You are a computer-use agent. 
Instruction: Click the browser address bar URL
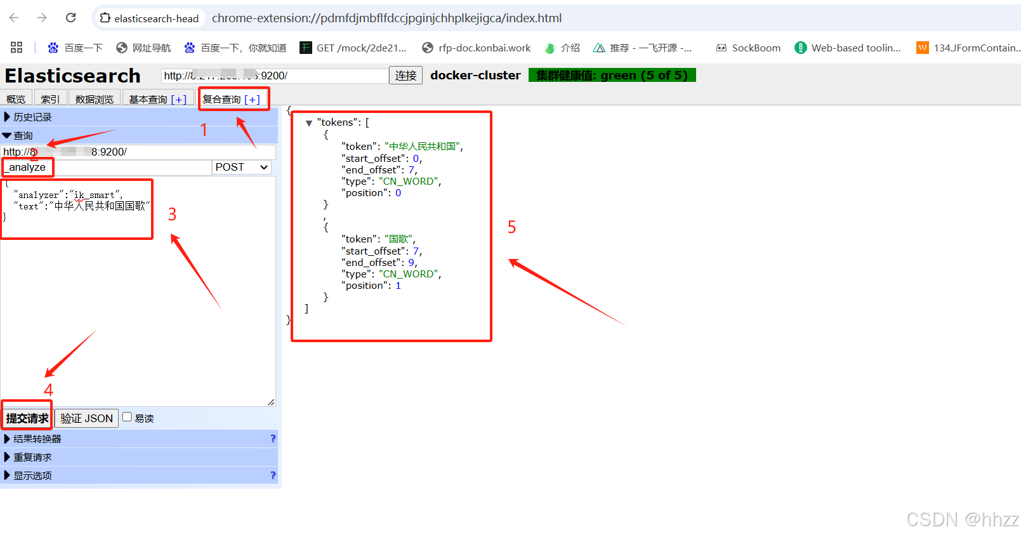coord(386,18)
